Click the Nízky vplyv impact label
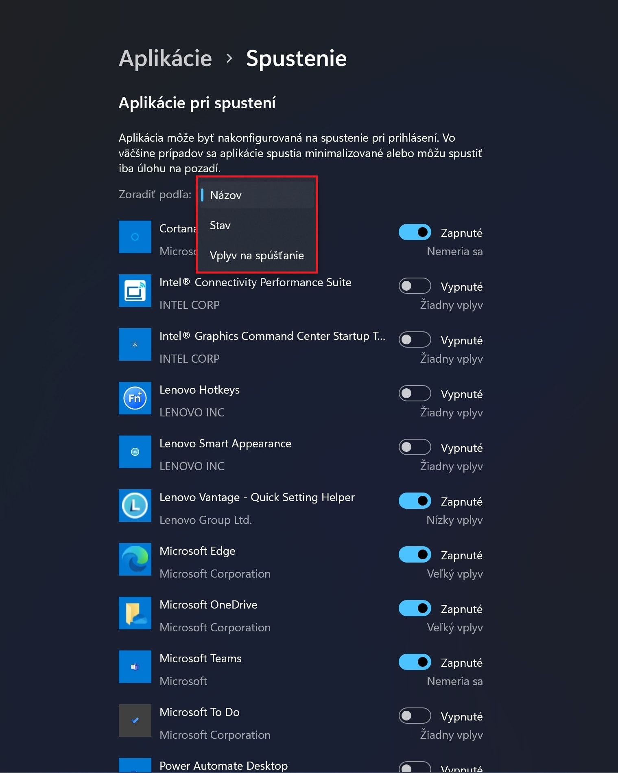Viewport: 618px width, 773px height. [454, 520]
